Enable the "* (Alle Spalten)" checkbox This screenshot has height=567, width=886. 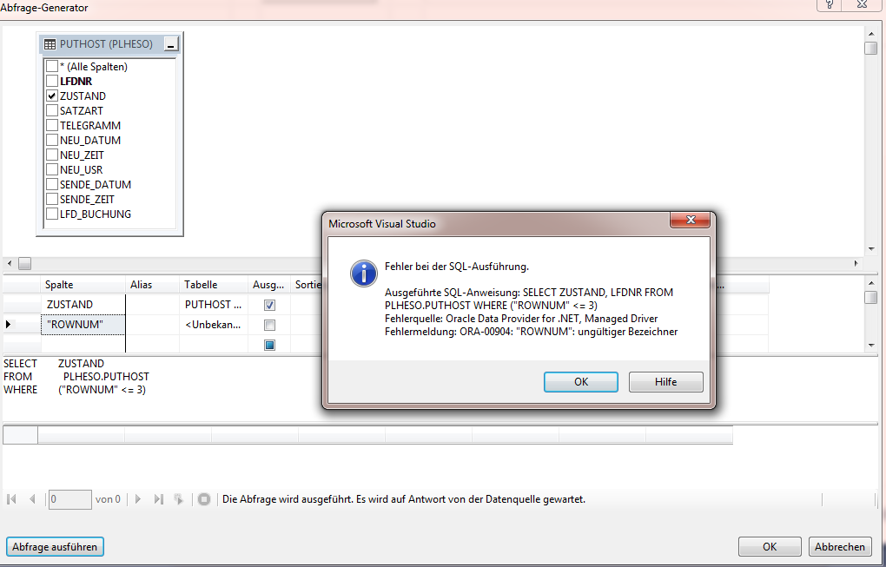coord(52,67)
